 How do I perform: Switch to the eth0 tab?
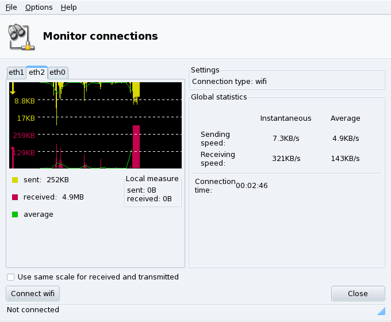click(57, 72)
